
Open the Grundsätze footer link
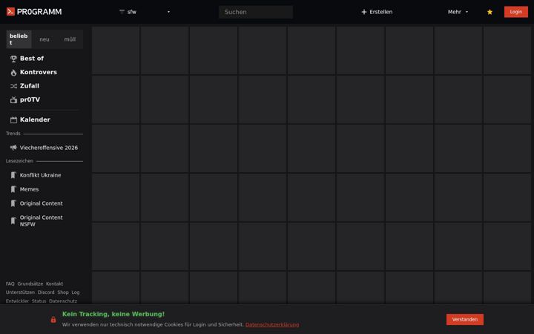point(30,284)
